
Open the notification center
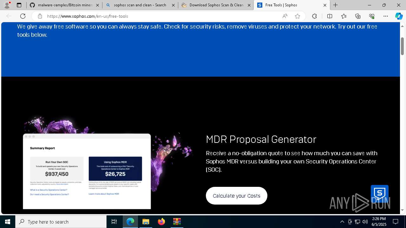click(x=396, y=222)
